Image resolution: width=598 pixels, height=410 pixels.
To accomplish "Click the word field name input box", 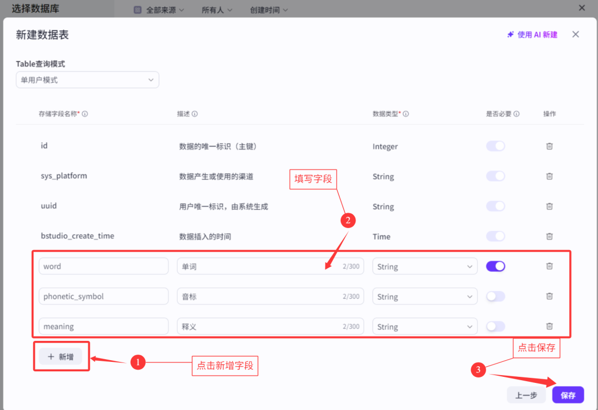I will click(104, 266).
